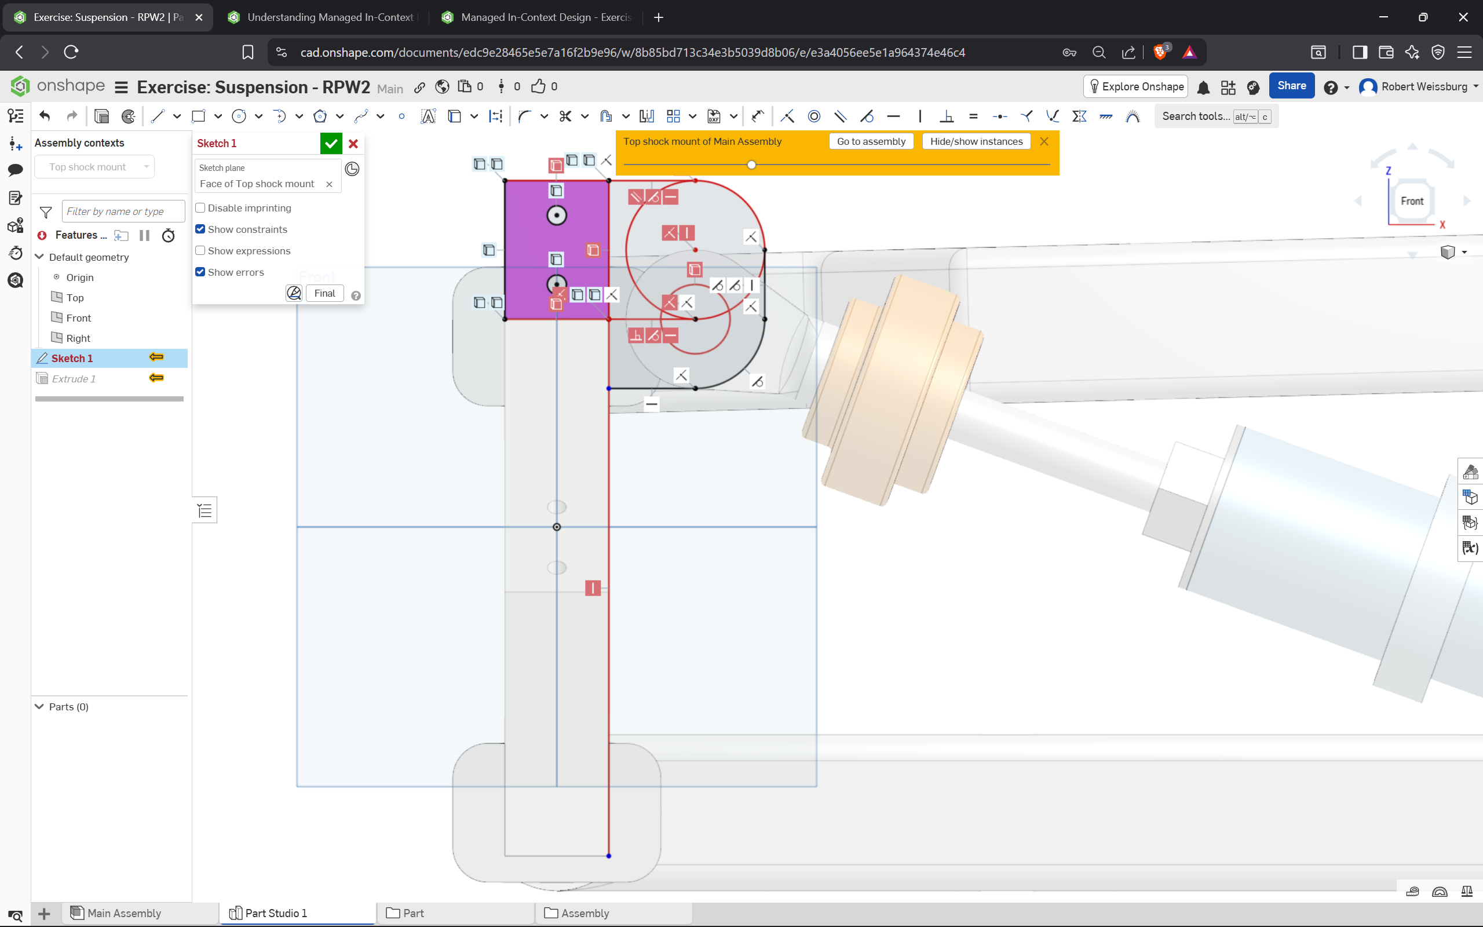The height and width of the screenshot is (927, 1483).
Task: Select the Concentric constraint icon
Action: coord(814,116)
